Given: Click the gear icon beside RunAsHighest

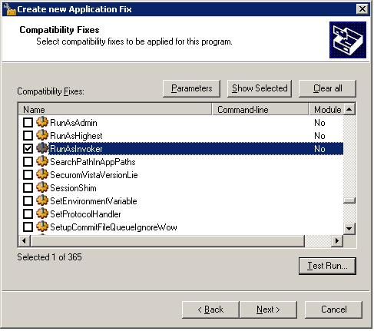Looking at the screenshot, I should 42,135.
